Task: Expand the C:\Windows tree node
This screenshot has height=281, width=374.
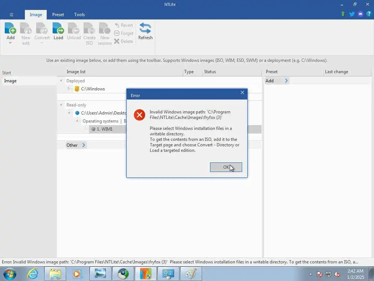Action: pyautogui.click(x=69, y=89)
